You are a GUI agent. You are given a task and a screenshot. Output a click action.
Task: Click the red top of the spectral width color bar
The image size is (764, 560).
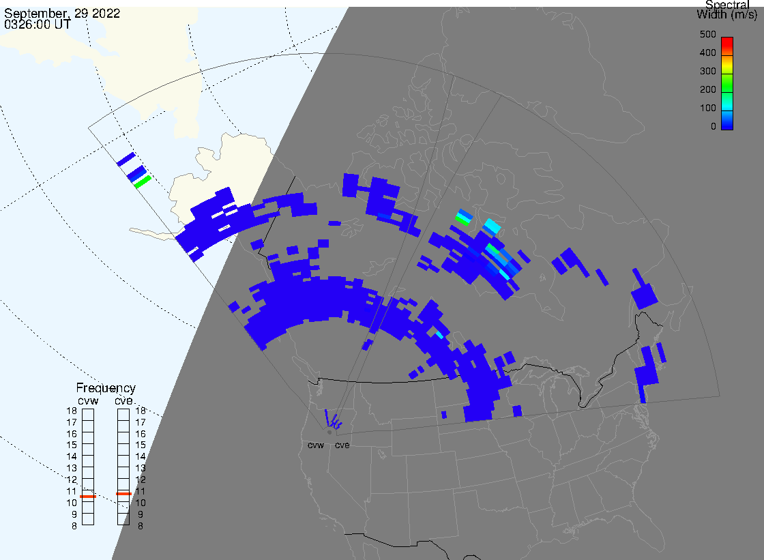point(727,42)
